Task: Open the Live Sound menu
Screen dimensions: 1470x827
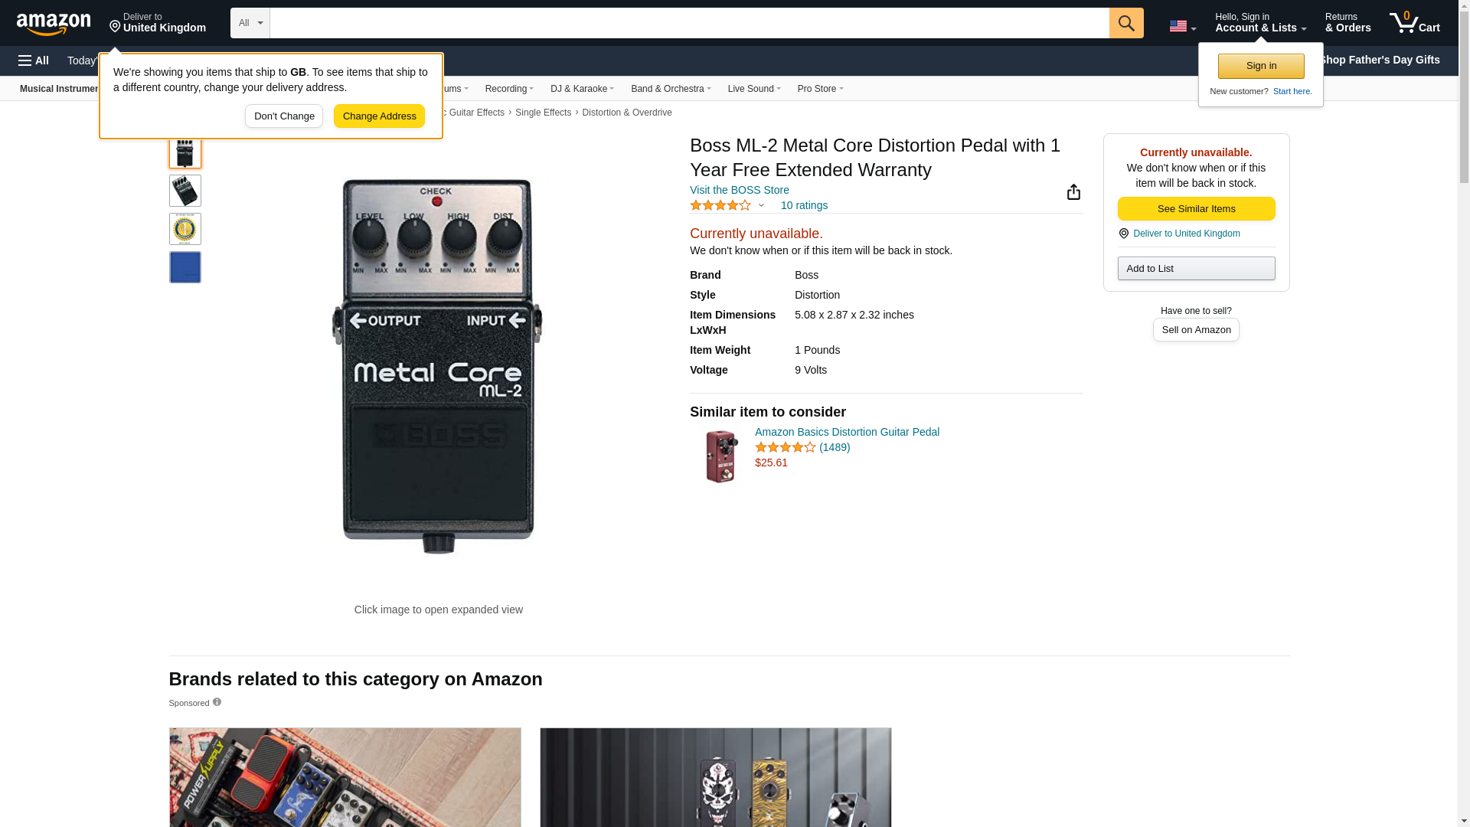Action: (754, 89)
